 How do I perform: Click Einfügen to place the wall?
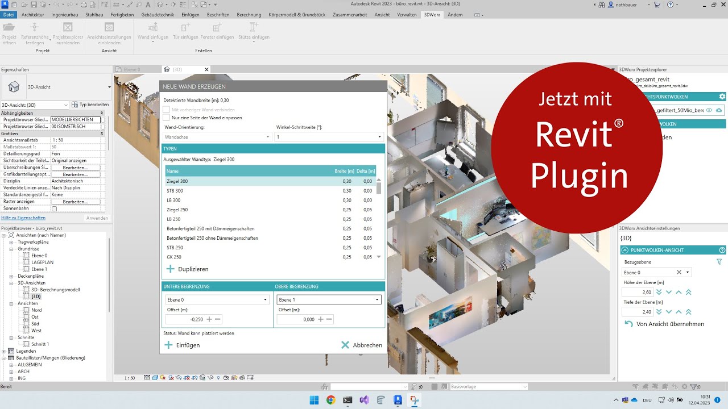182,345
